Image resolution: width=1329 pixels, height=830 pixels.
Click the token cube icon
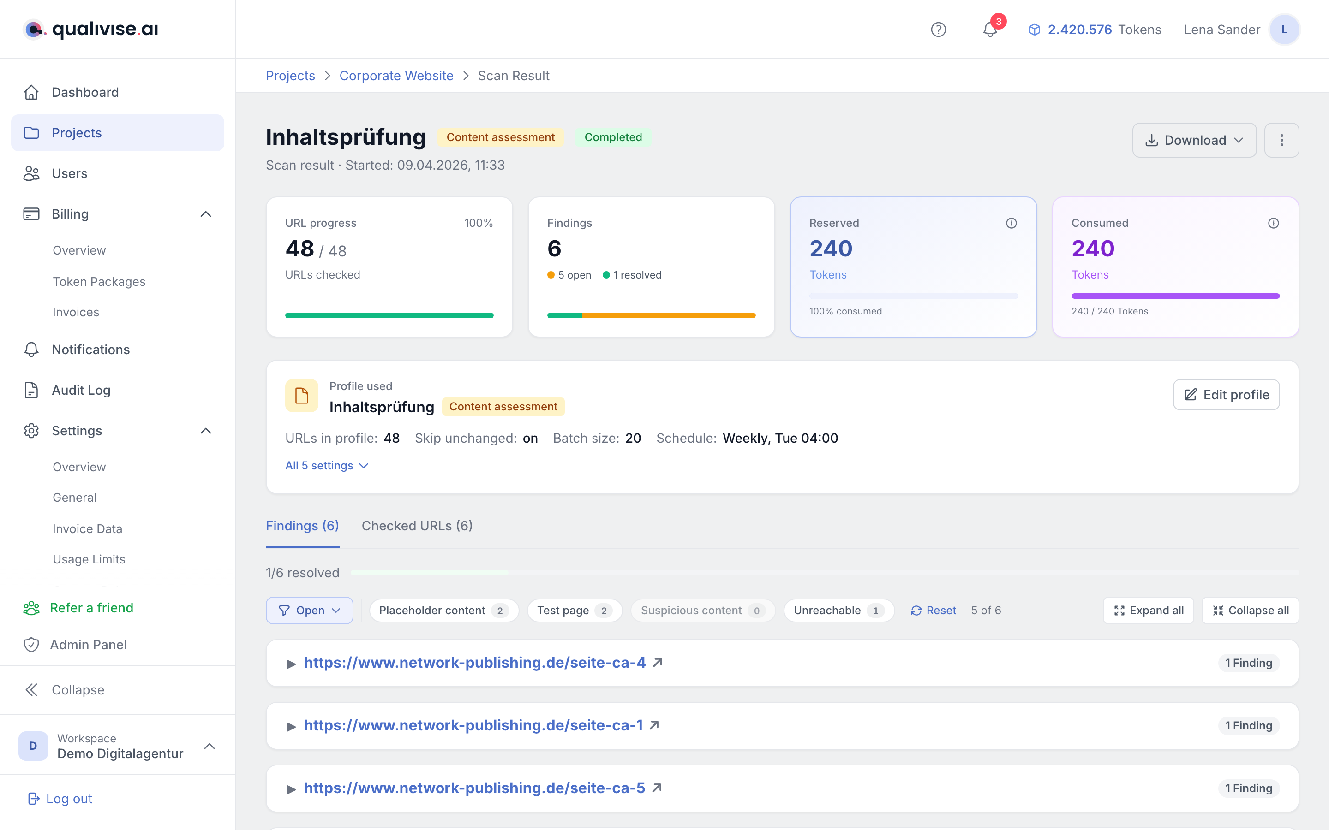1034,30
